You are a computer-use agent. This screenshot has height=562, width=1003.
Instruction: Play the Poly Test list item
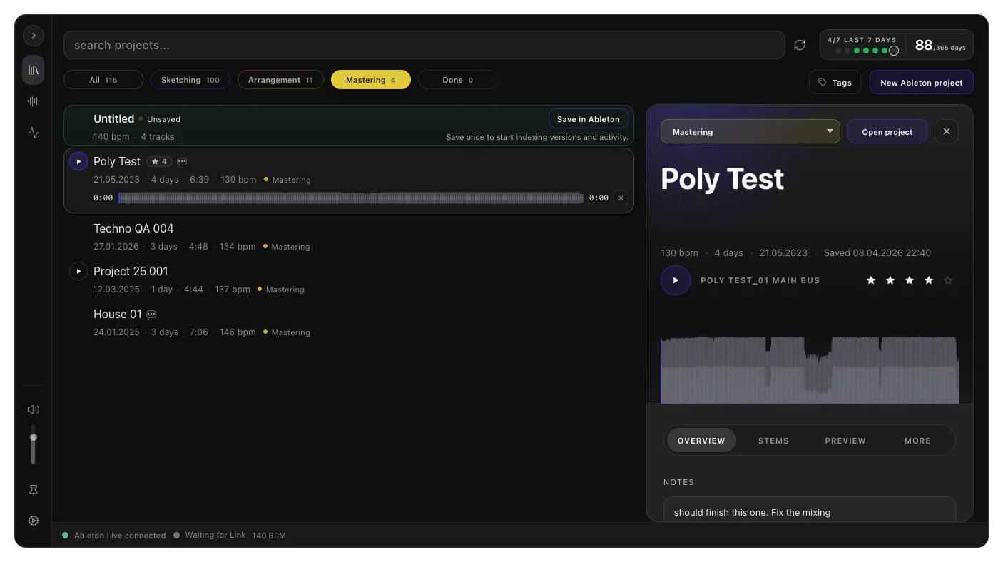pyautogui.click(x=78, y=161)
